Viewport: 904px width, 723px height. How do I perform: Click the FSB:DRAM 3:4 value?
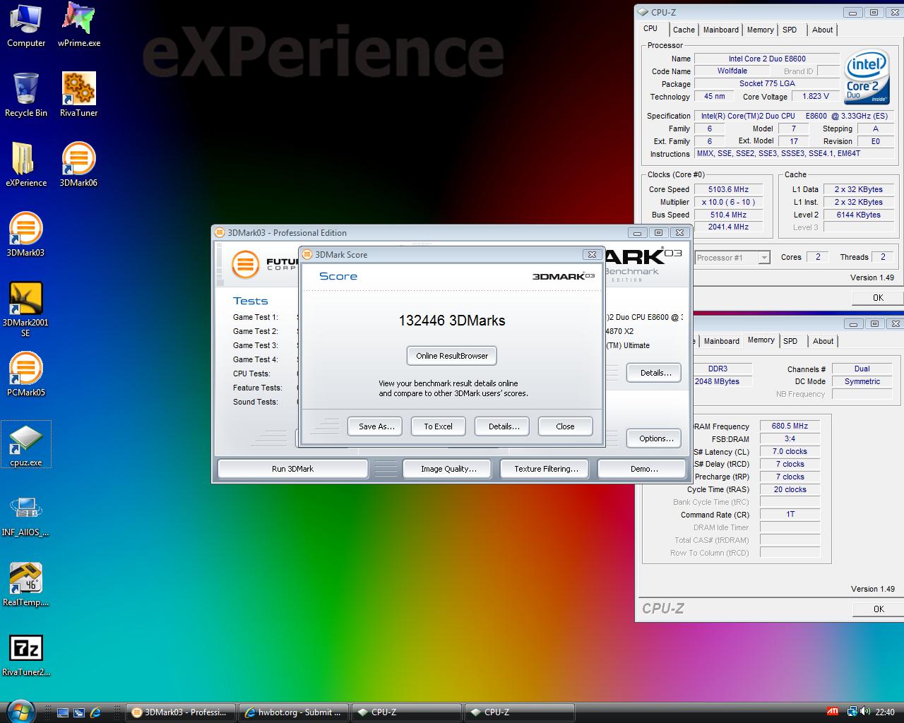790,439
